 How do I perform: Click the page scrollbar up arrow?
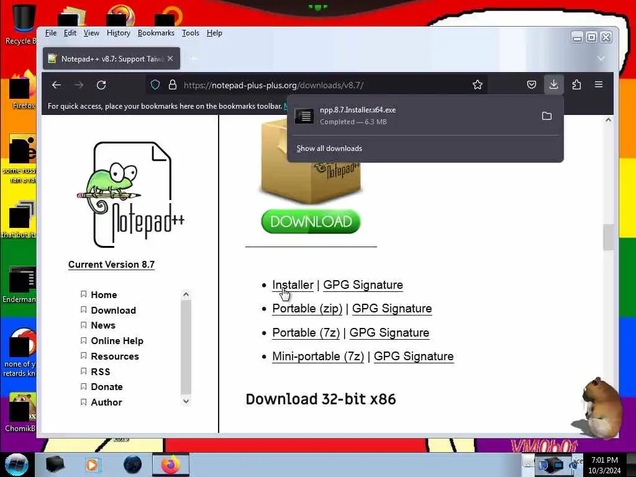608,120
